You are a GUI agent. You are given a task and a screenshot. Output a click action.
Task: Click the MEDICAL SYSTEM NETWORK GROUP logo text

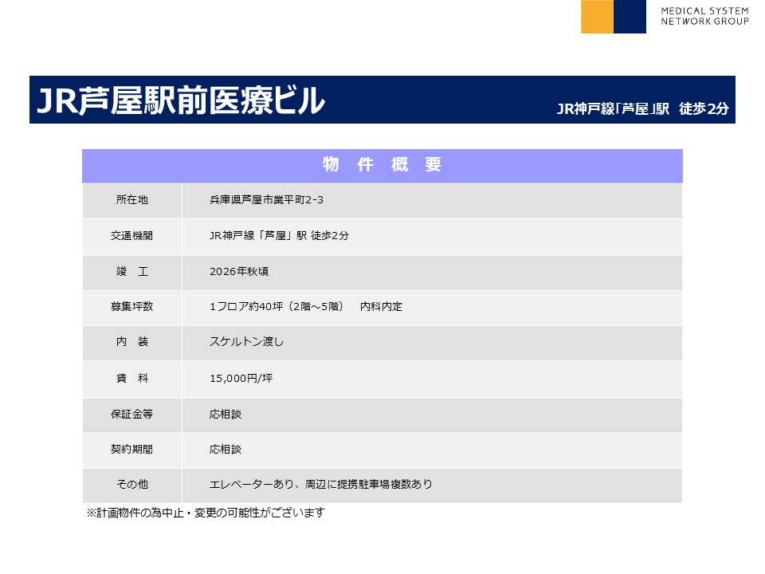(x=704, y=16)
